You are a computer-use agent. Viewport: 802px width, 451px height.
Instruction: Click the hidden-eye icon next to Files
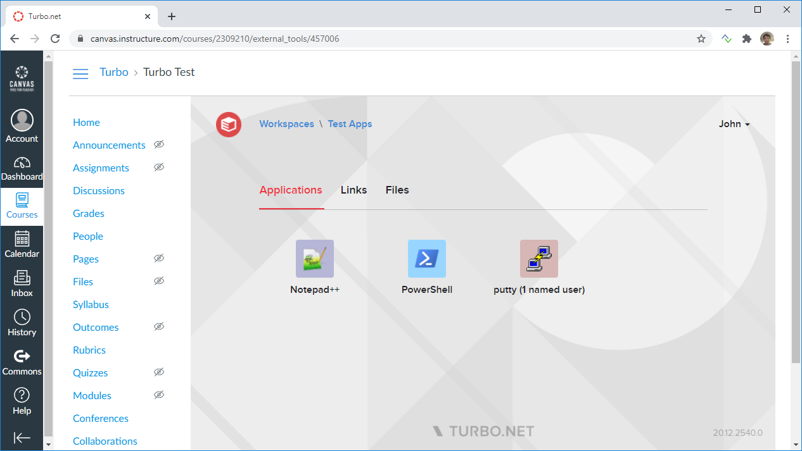[159, 281]
